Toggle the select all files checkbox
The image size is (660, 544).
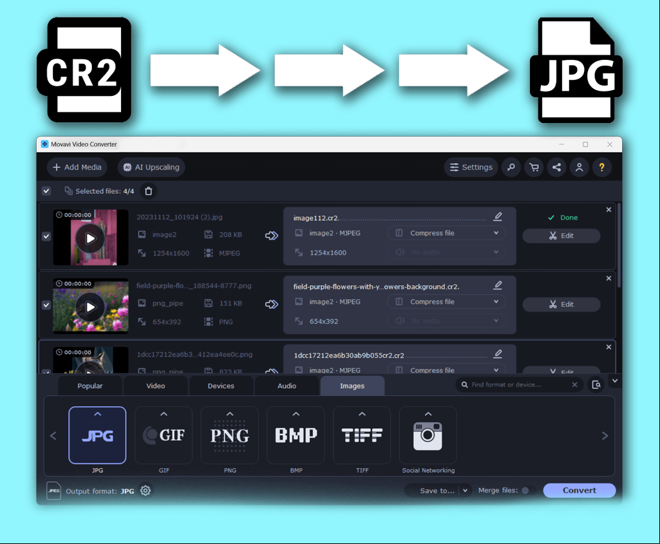click(x=46, y=191)
